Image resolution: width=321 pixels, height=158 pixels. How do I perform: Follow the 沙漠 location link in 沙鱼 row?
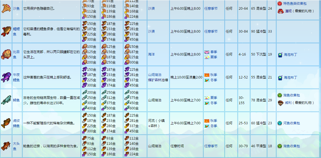pyautogui.click(x=151, y=9)
